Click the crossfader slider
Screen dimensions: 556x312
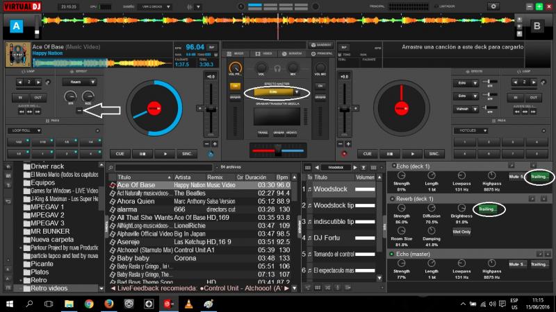coord(278,150)
